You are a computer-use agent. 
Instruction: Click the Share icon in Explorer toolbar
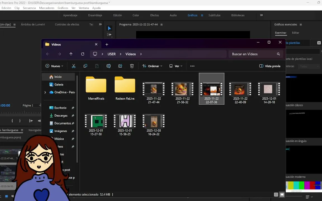(120, 66)
